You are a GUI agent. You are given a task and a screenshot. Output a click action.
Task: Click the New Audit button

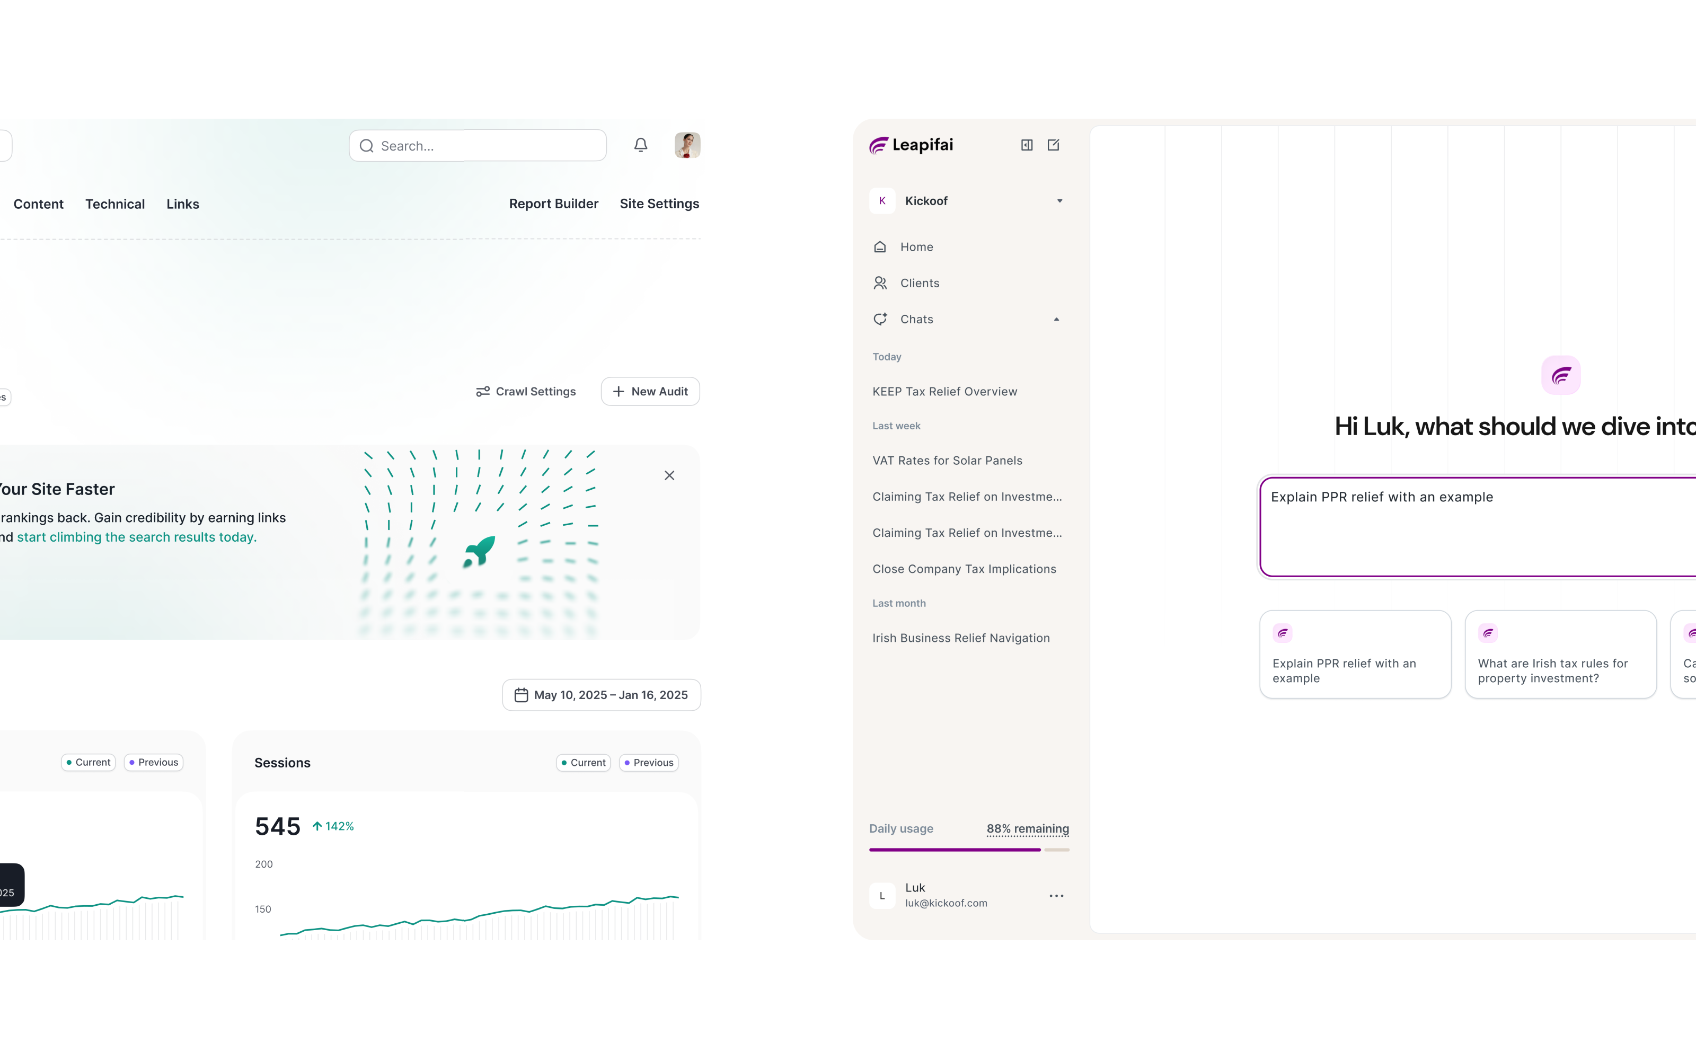pos(650,391)
